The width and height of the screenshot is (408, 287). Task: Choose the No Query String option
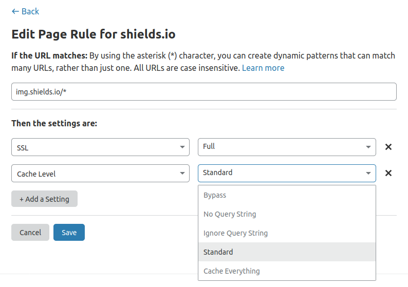pyautogui.click(x=230, y=214)
